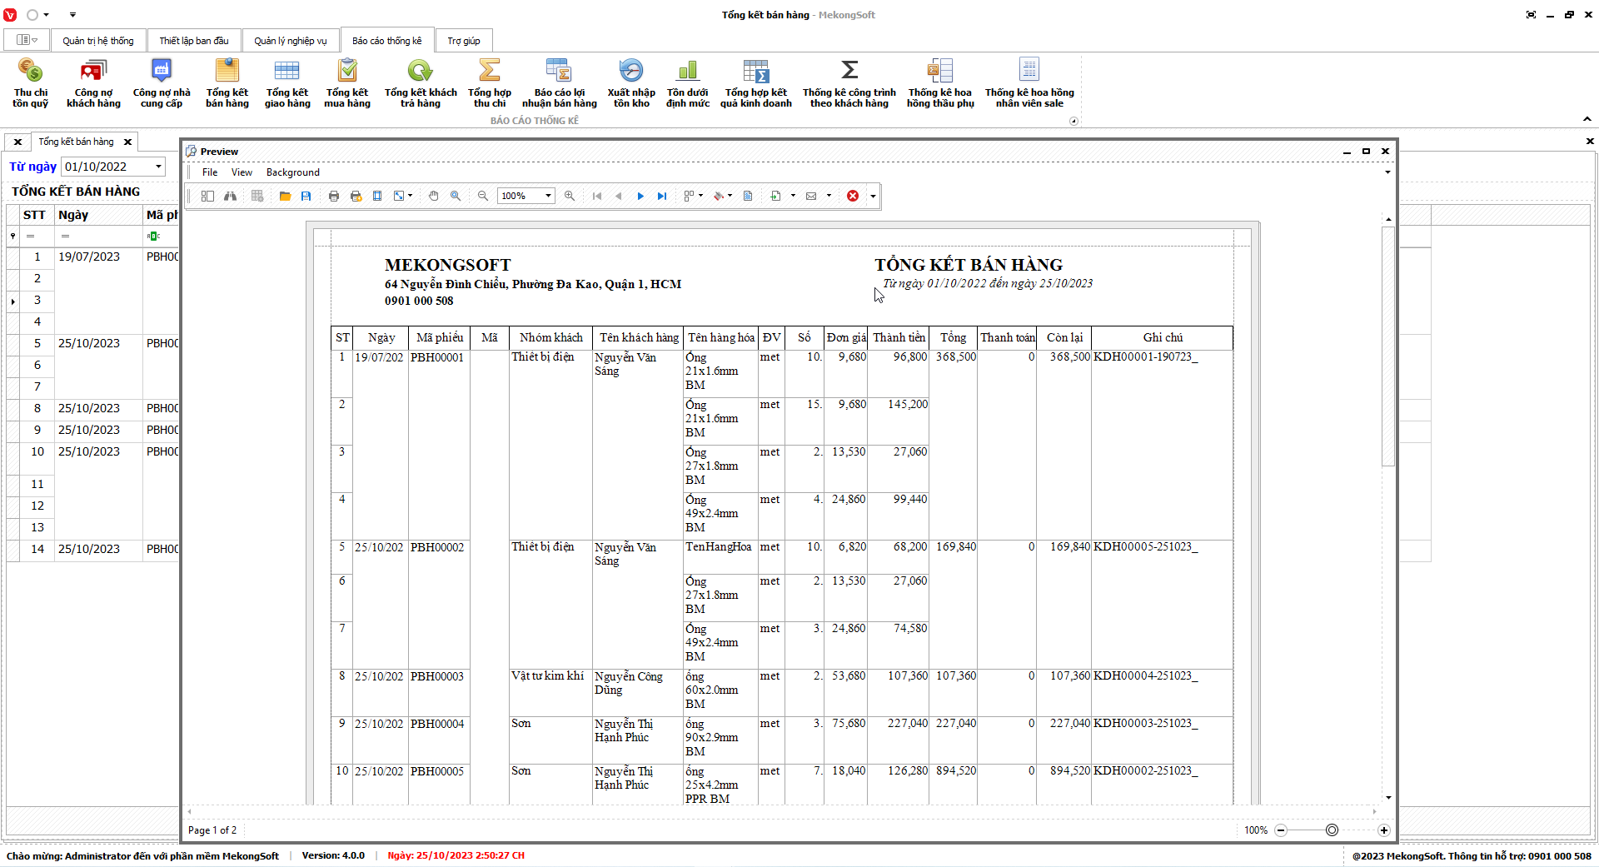
Task: Open Xuất nhập tồn kho report
Action: pos(631,82)
